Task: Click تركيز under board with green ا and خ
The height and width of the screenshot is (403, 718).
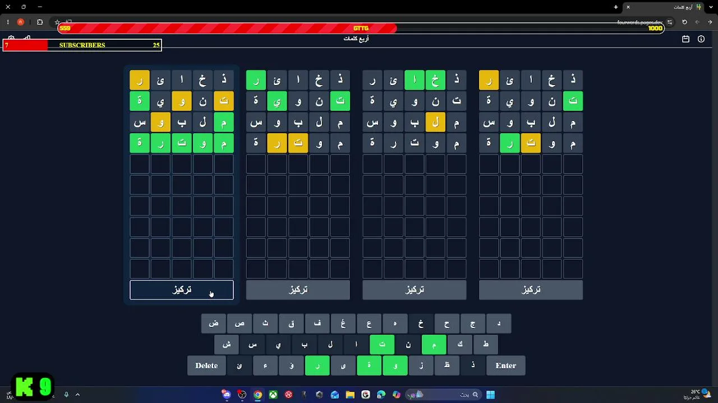Action: click(x=415, y=290)
